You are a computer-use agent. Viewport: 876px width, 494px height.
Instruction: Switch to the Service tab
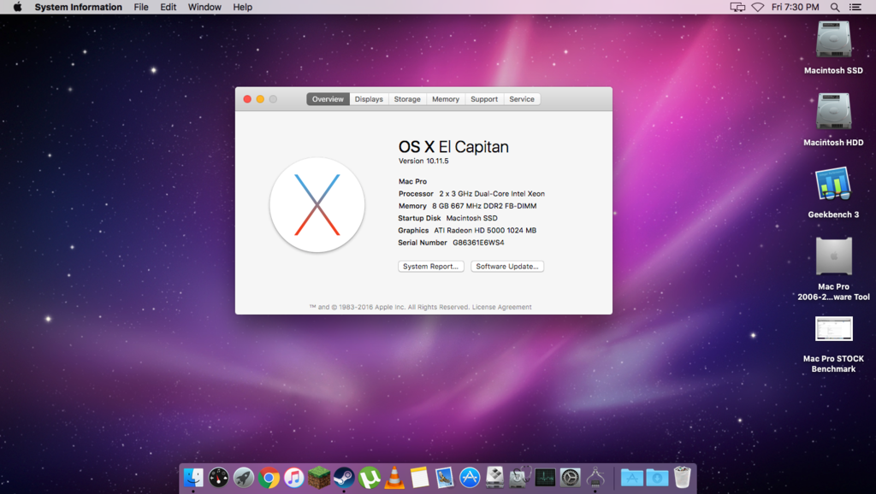click(x=522, y=99)
